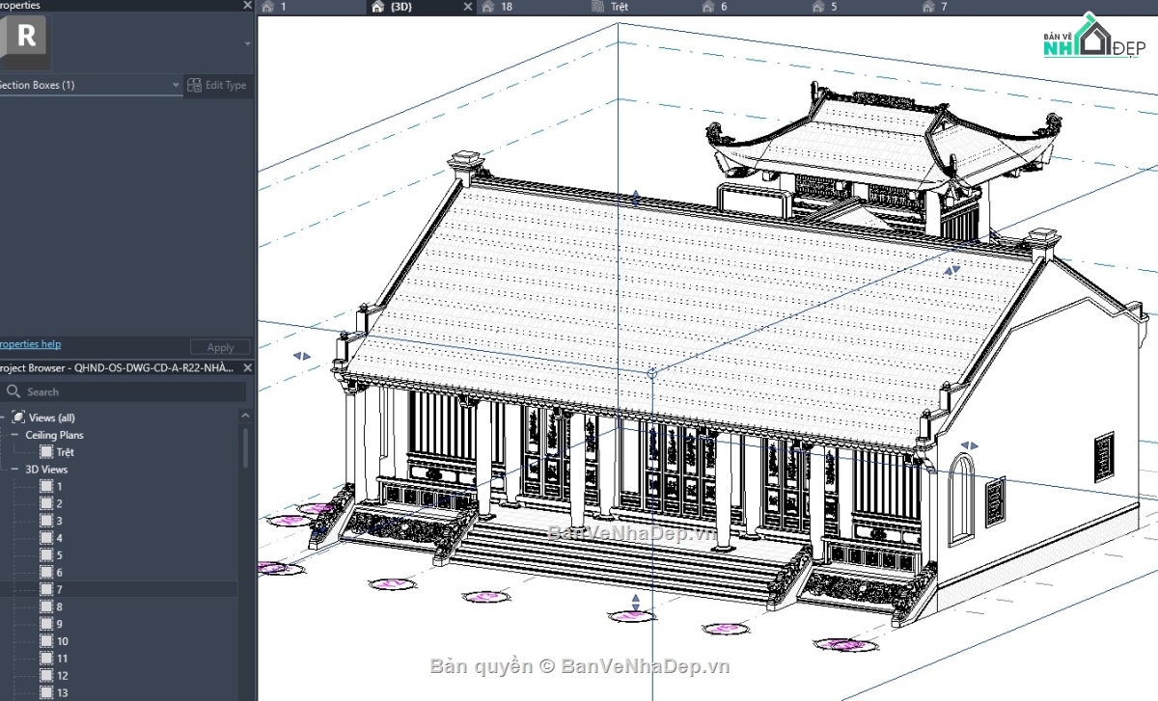The image size is (1158, 701).
Task: Close the Properties palette
Action: tap(247, 6)
